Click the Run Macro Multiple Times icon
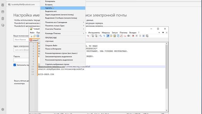Viewport: 202px width, 114px height. coord(144,36)
